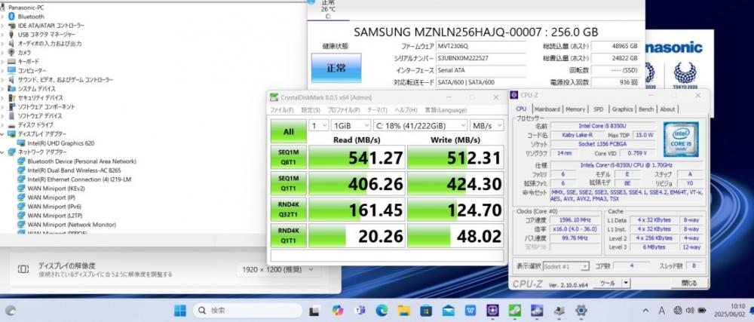The height and width of the screenshot is (322, 754).
Task: Switch to the Bench tab in CPU-Z
Action: pos(646,109)
